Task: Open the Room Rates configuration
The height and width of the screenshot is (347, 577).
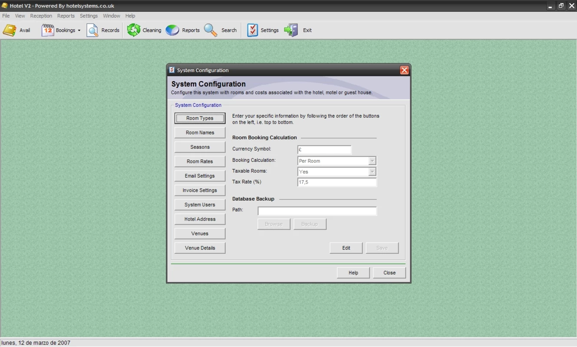Action: click(x=200, y=161)
